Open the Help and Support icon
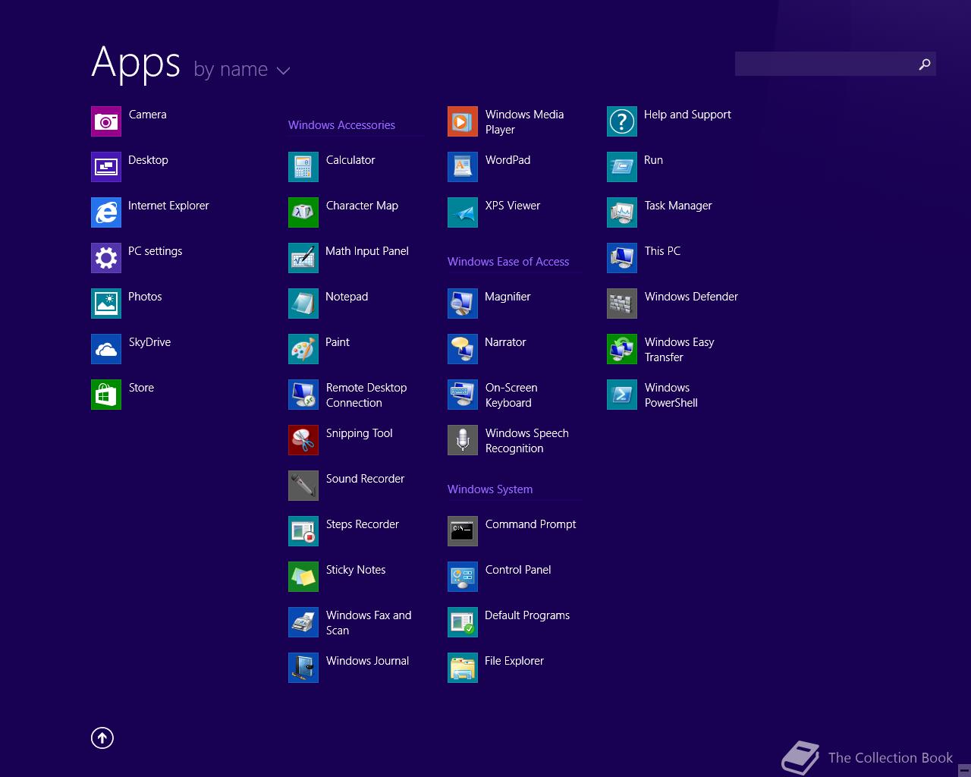The height and width of the screenshot is (777, 971). [622, 121]
